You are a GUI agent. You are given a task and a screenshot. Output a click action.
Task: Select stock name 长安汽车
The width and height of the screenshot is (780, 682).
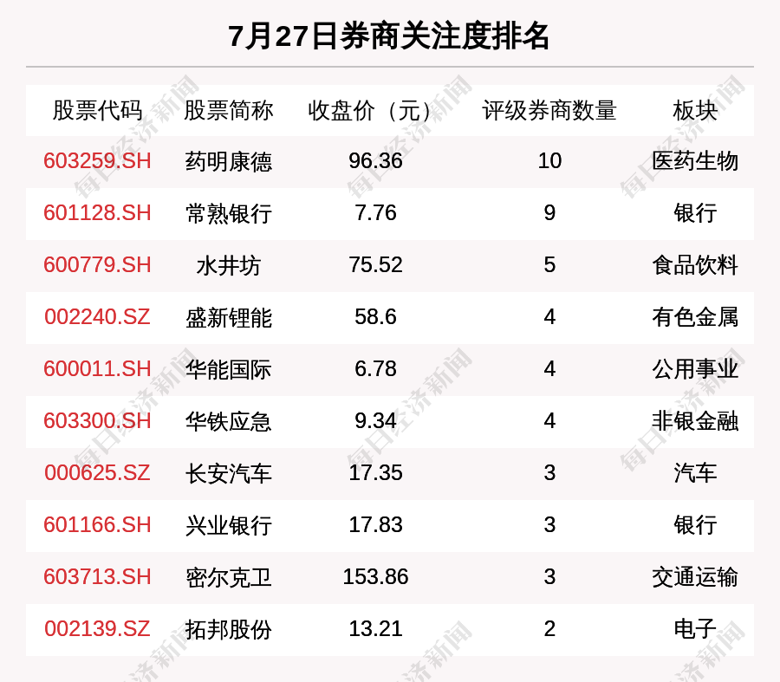(228, 473)
